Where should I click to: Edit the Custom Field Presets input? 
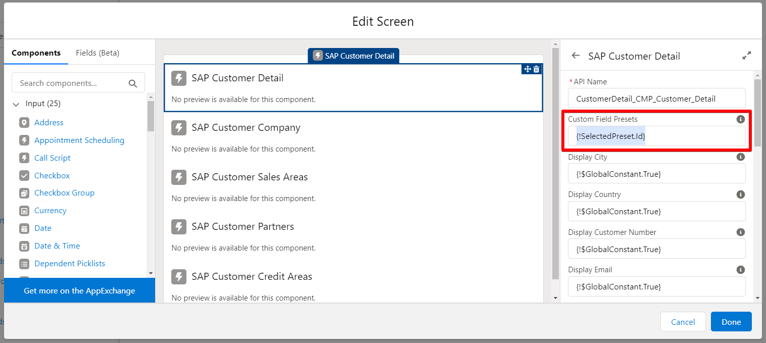click(656, 136)
